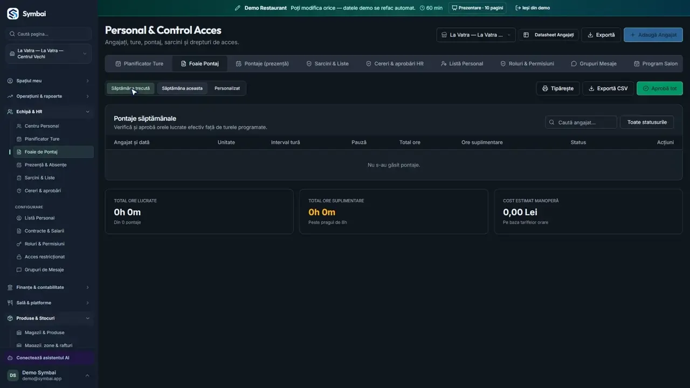The height and width of the screenshot is (388, 690).
Task: Expand the Spațiul meu section
Action: tap(49, 81)
